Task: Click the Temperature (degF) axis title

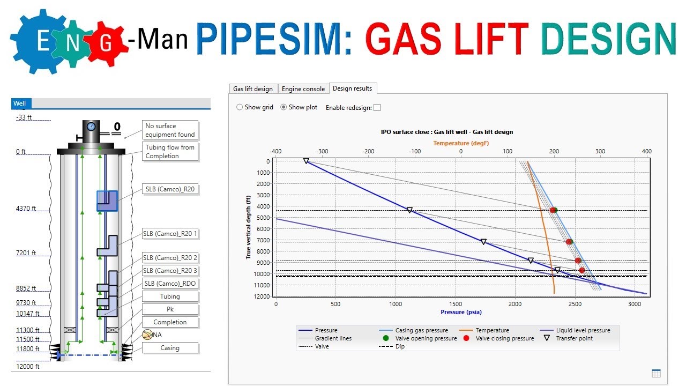Action: click(461, 143)
